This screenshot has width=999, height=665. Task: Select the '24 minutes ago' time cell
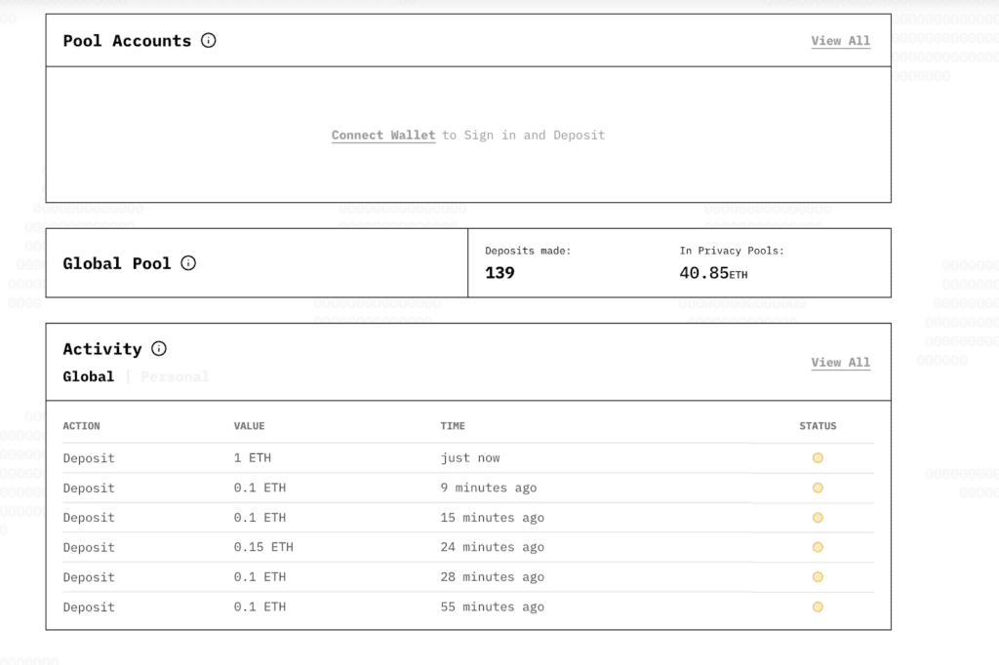point(492,547)
